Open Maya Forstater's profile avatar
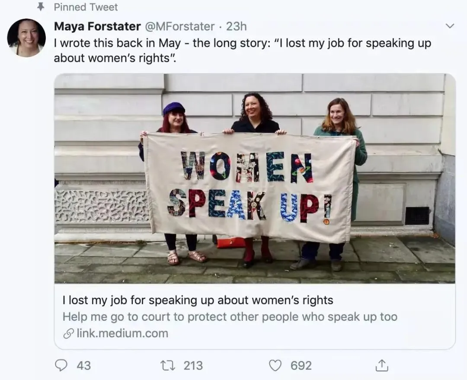Screen dimensions: 467x380 point(26,38)
